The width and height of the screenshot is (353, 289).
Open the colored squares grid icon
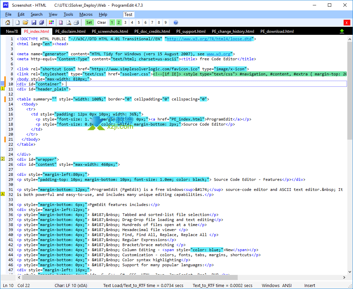click(51, 22)
